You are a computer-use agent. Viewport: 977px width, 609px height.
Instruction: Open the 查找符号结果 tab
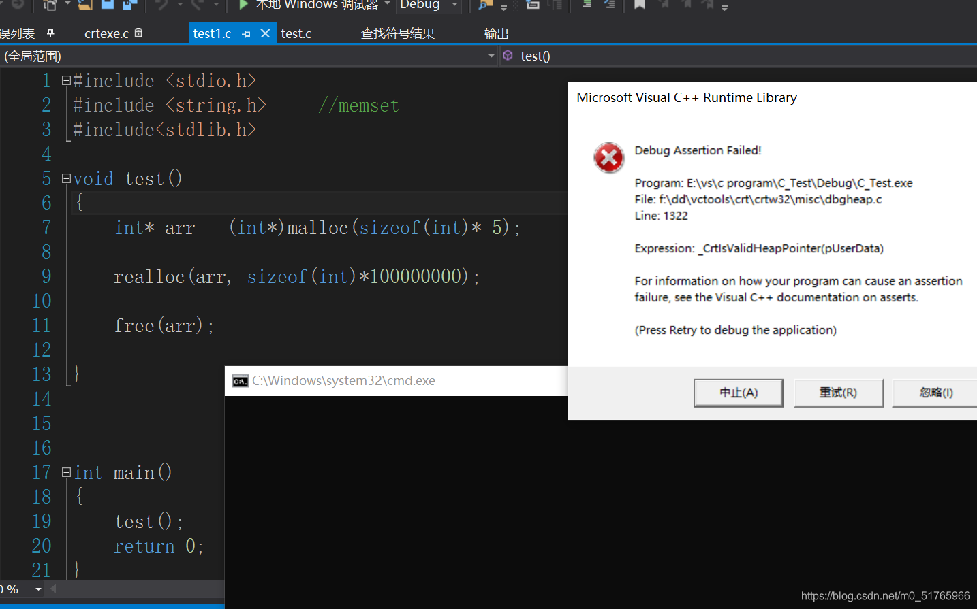pos(398,33)
